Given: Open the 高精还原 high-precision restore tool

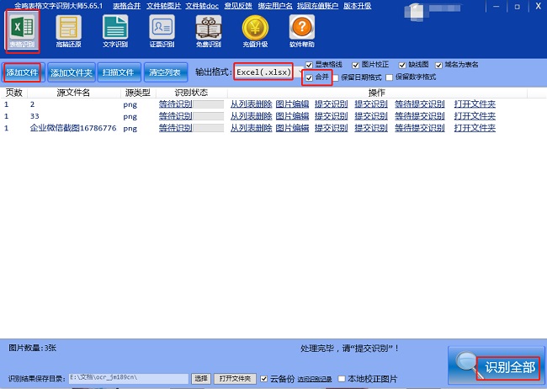Looking at the screenshot, I should [68, 31].
